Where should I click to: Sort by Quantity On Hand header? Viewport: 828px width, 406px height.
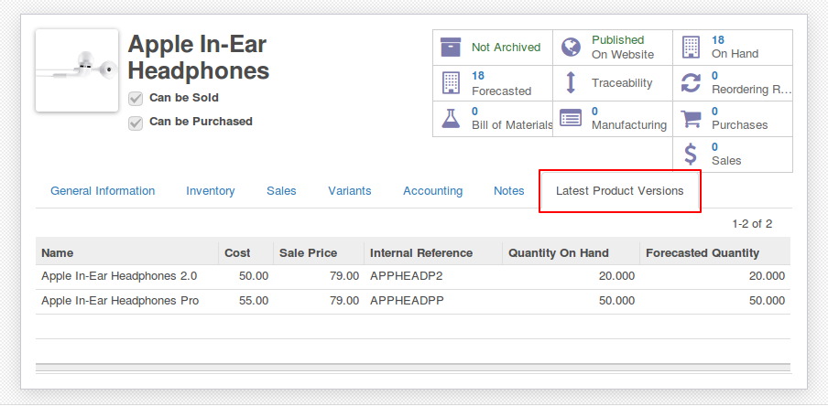coord(572,253)
